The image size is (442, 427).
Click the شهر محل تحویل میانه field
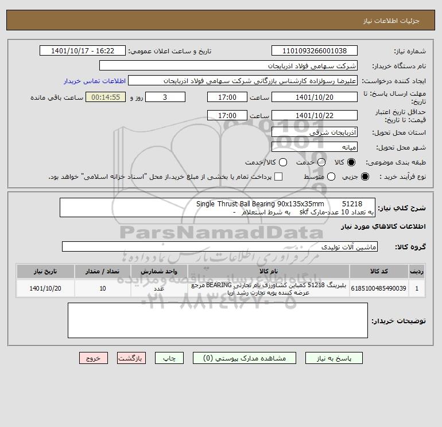[x=315, y=147]
